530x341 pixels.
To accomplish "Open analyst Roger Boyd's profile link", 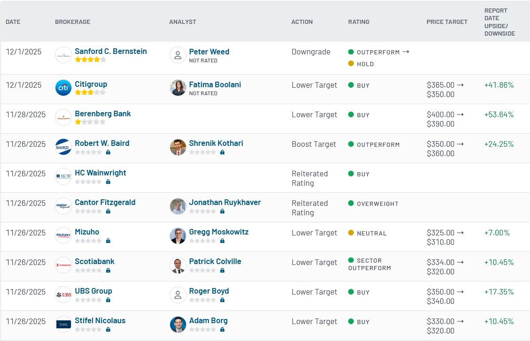I will [209, 291].
